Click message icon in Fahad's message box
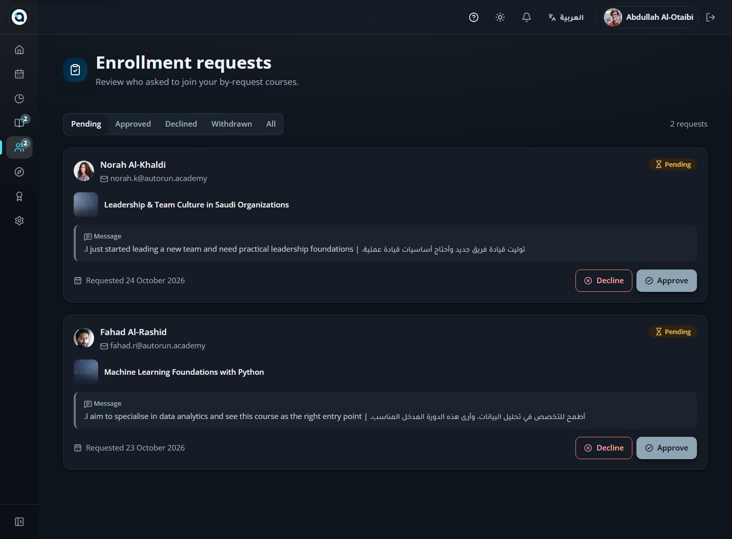 coord(88,404)
